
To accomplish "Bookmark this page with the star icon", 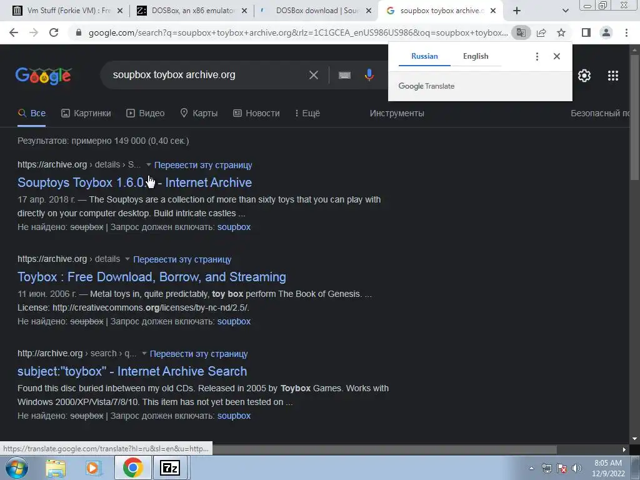I will coord(561,32).
